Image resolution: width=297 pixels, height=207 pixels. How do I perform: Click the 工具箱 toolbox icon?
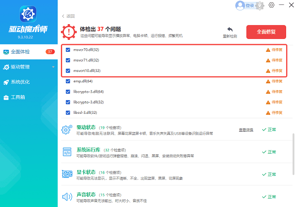[x=6, y=98]
